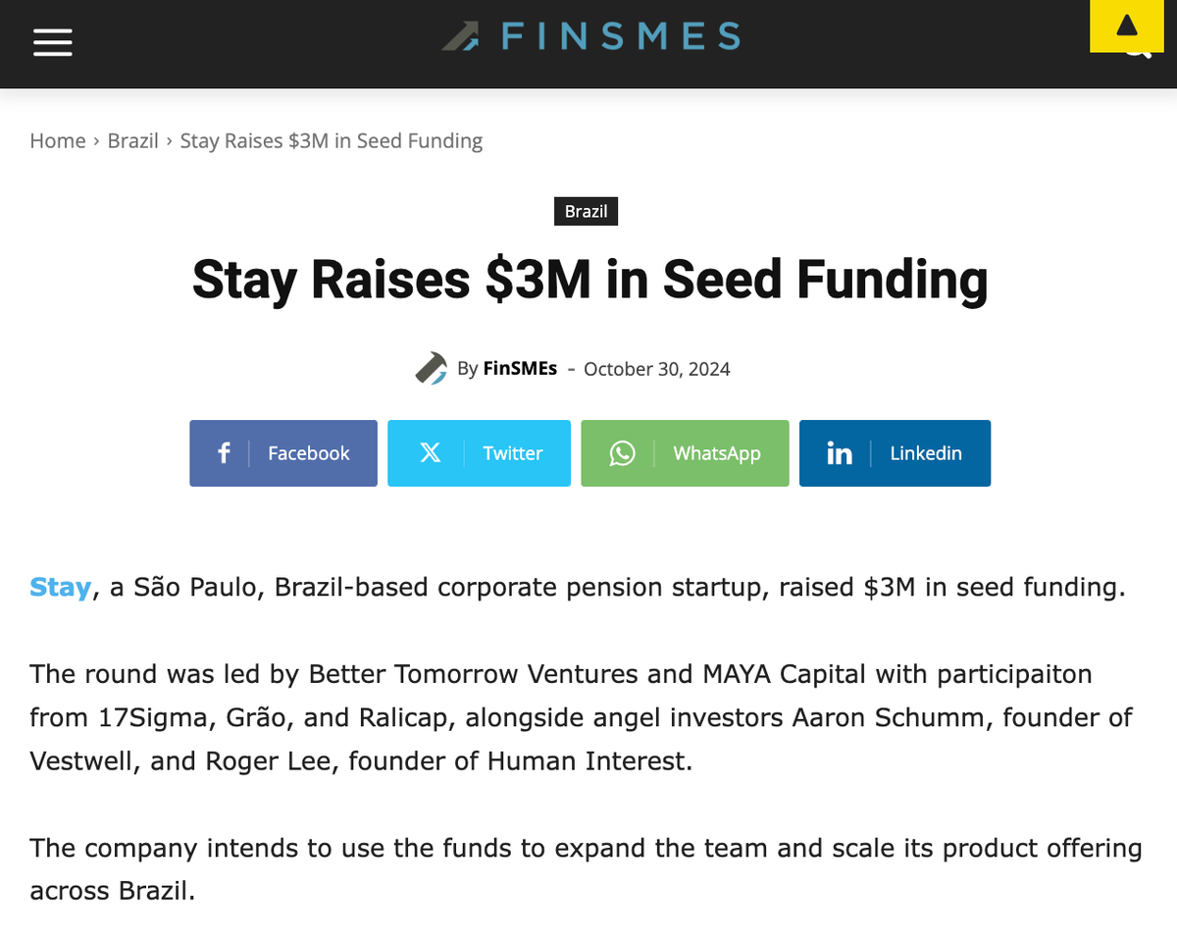Select the X (Twitter) share icon
1177x940 pixels.
click(430, 452)
